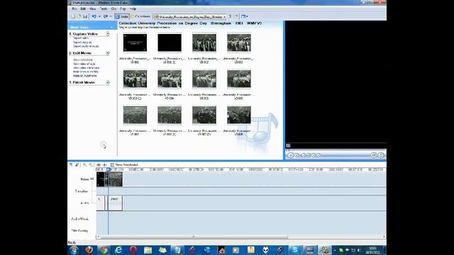The image size is (454, 255).
Task: Collapse the Video track expander
Action: tap(92, 179)
